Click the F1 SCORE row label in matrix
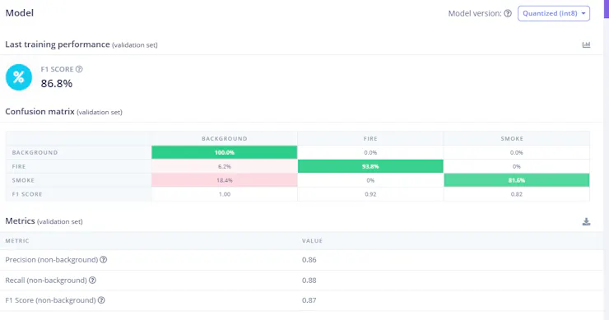 (27, 194)
